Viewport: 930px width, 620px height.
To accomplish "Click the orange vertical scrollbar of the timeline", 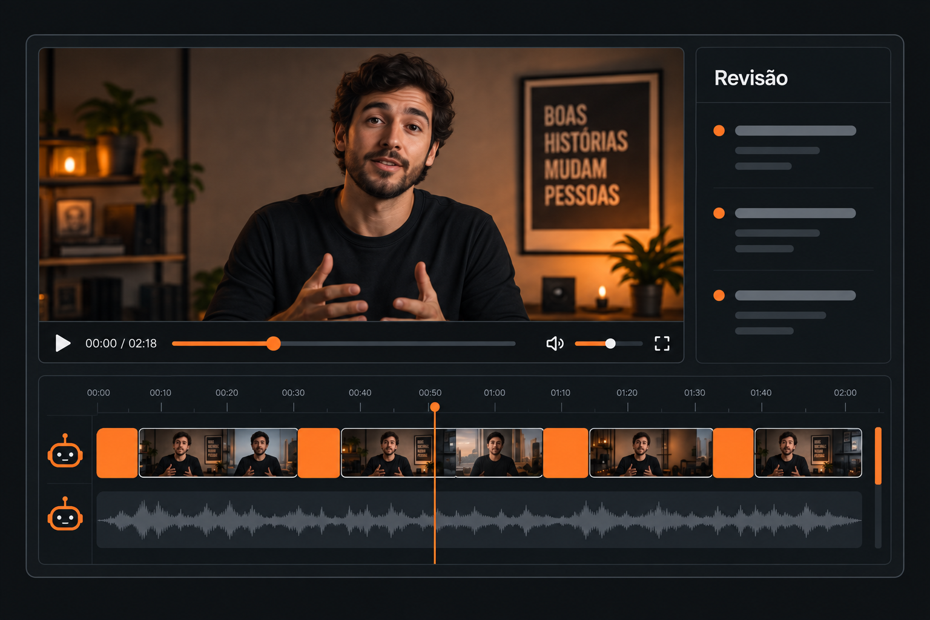I will (878, 455).
